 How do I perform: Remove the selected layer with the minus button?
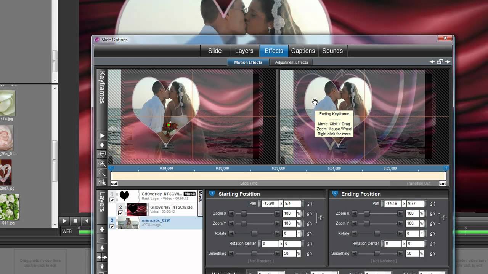(x=102, y=239)
